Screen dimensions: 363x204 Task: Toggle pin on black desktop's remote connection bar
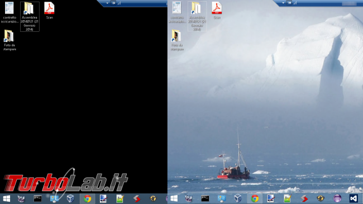[113, 3]
